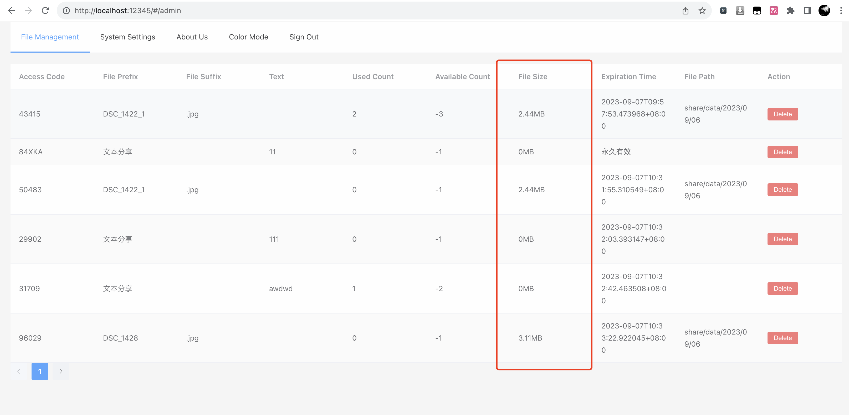Open the share menu in the toolbar
This screenshot has width=849, height=415.
pos(686,11)
